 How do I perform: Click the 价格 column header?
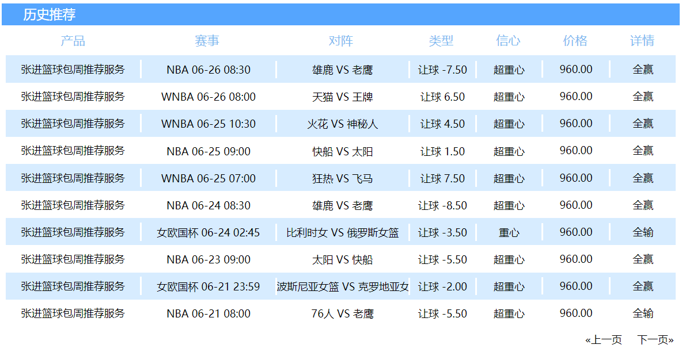pos(575,41)
